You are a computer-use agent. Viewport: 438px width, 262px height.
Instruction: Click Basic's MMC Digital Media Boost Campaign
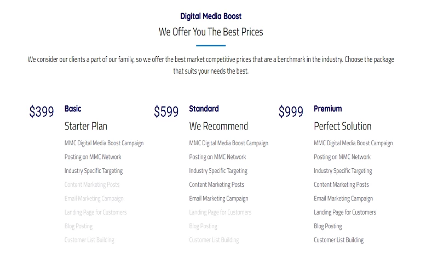104,143
